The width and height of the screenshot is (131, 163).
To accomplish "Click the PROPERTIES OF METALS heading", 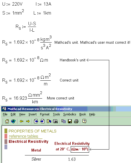I will pyautogui.click(x=32, y=131).
